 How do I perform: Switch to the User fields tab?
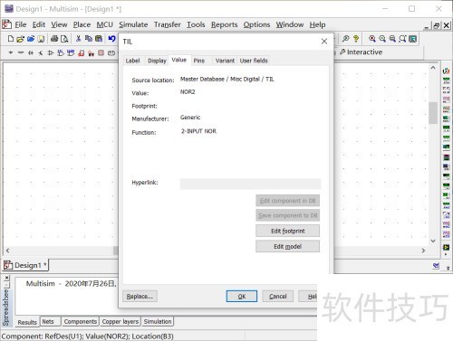pyautogui.click(x=254, y=61)
